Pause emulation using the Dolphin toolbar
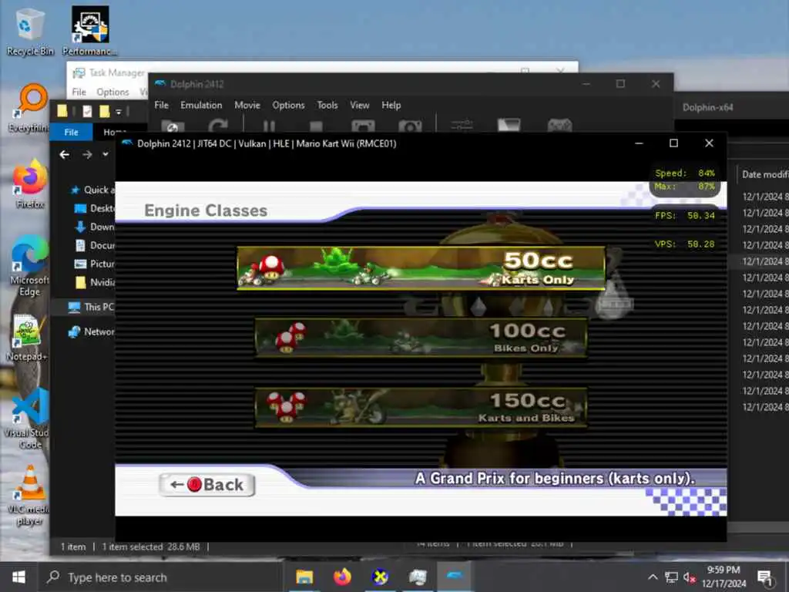Image resolution: width=789 pixels, height=592 pixels. click(269, 126)
